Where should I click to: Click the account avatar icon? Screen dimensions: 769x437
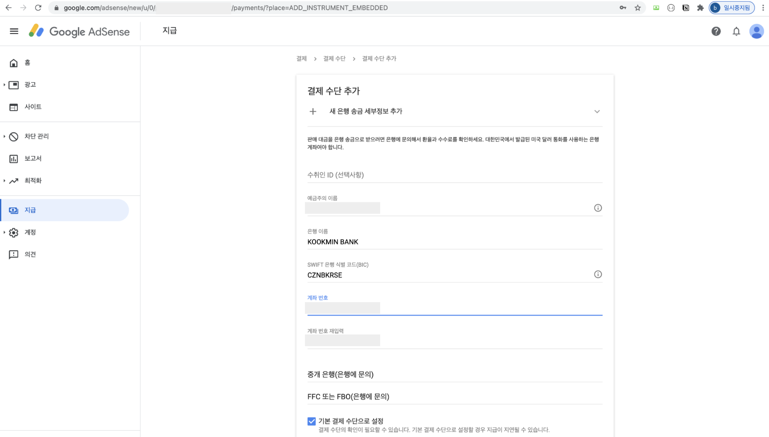pos(756,31)
